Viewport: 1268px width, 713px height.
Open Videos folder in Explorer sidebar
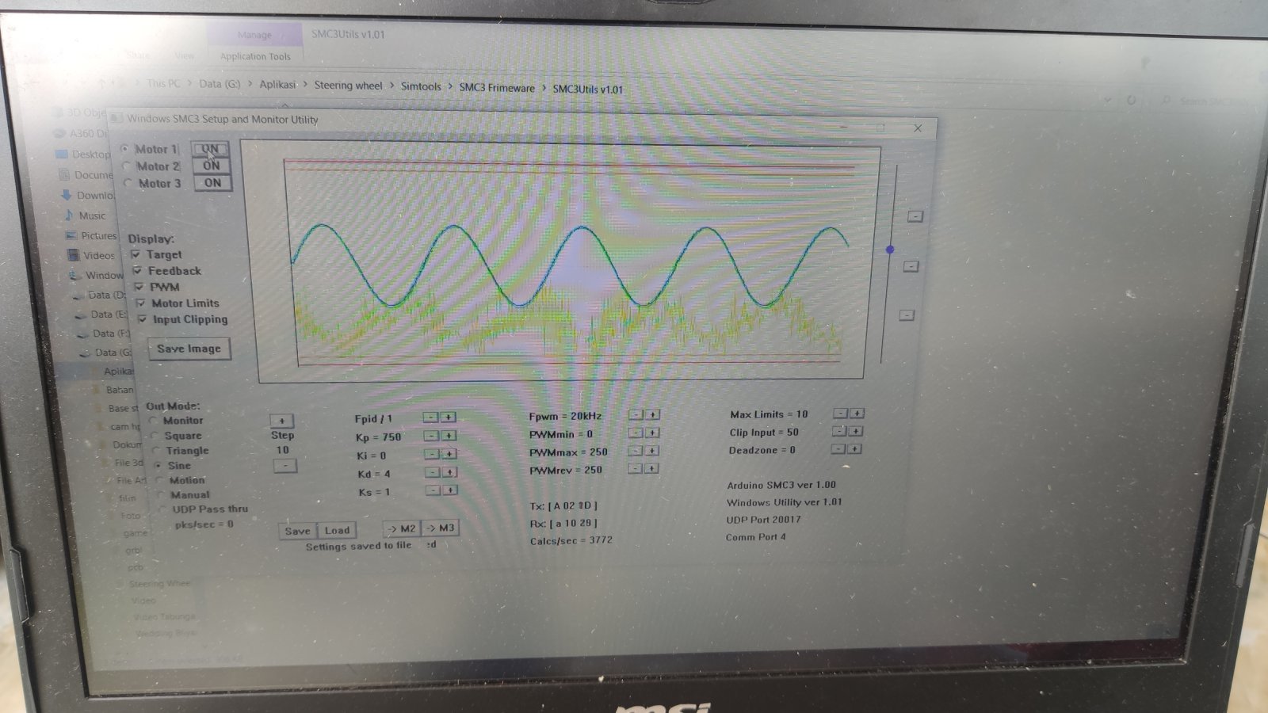point(99,255)
